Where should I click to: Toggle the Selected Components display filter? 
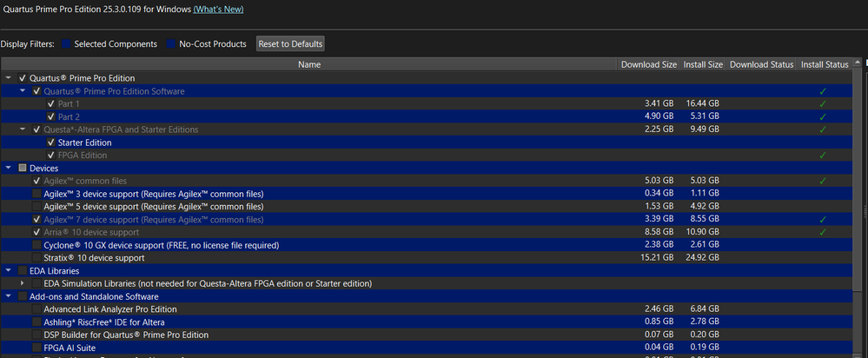coord(66,44)
